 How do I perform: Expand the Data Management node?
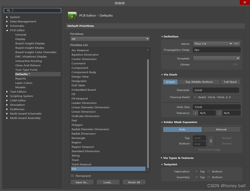pos(7,21)
